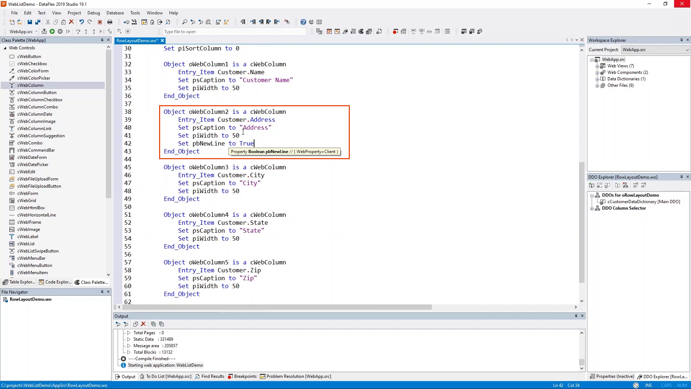Screen dimensions: 691x389
Task: Select cWebColumnCombo in Class Palette
Action: [x=37, y=107]
